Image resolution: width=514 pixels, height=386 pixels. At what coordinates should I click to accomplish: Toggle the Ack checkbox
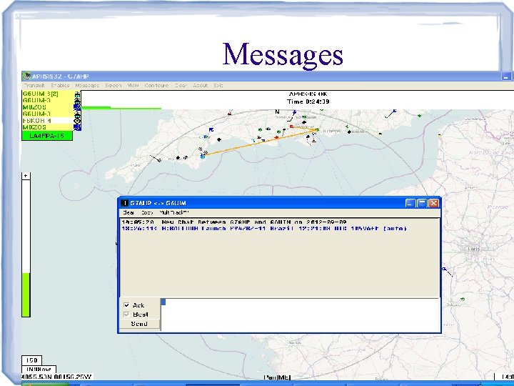click(x=126, y=305)
